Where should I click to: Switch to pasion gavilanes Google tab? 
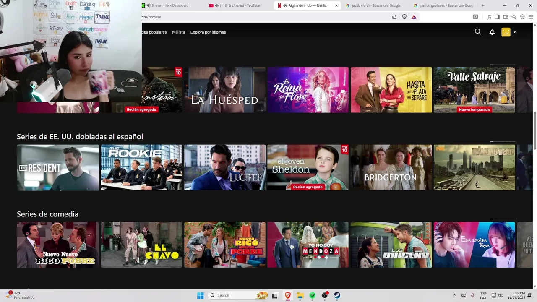pos(443,5)
